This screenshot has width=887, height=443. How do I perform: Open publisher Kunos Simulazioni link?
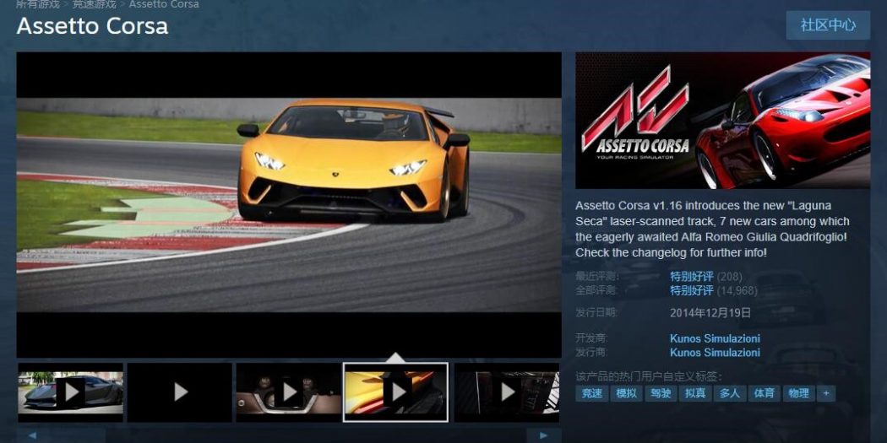(715, 353)
